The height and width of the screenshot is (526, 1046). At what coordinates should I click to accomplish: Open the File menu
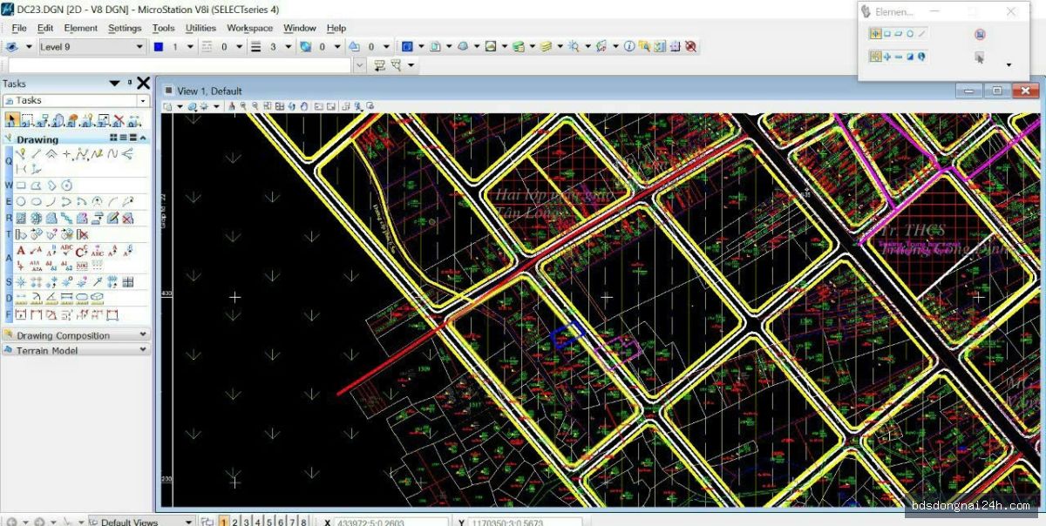[x=19, y=28]
